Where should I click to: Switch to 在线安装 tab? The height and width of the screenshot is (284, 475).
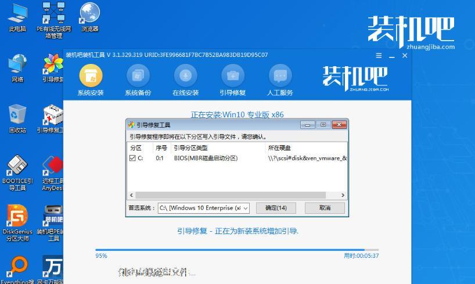pos(185,80)
